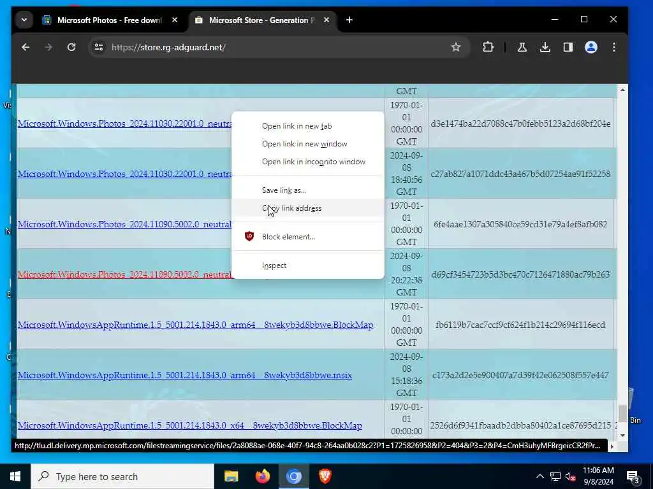Open File Explorer from taskbar
The height and width of the screenshot is (489, 653).
tap(231, 476)
